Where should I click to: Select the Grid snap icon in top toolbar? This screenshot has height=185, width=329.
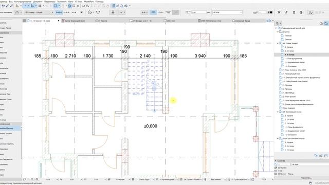pyautogui.click(x=40, y=6)
